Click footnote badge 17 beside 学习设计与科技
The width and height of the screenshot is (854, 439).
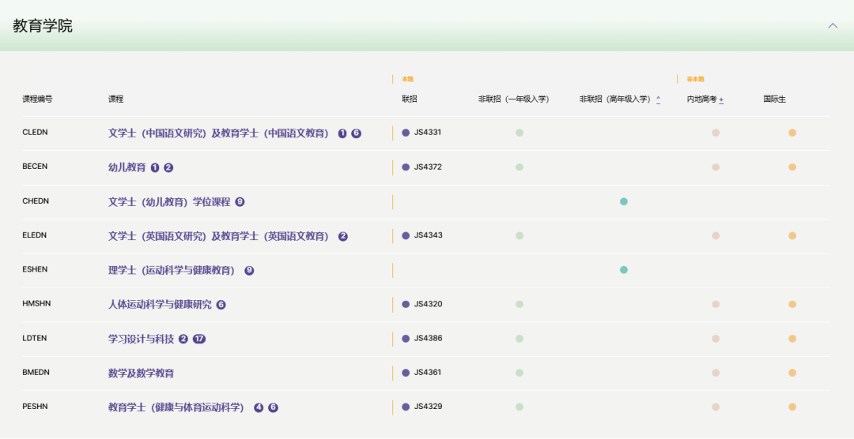click(199, 339)
